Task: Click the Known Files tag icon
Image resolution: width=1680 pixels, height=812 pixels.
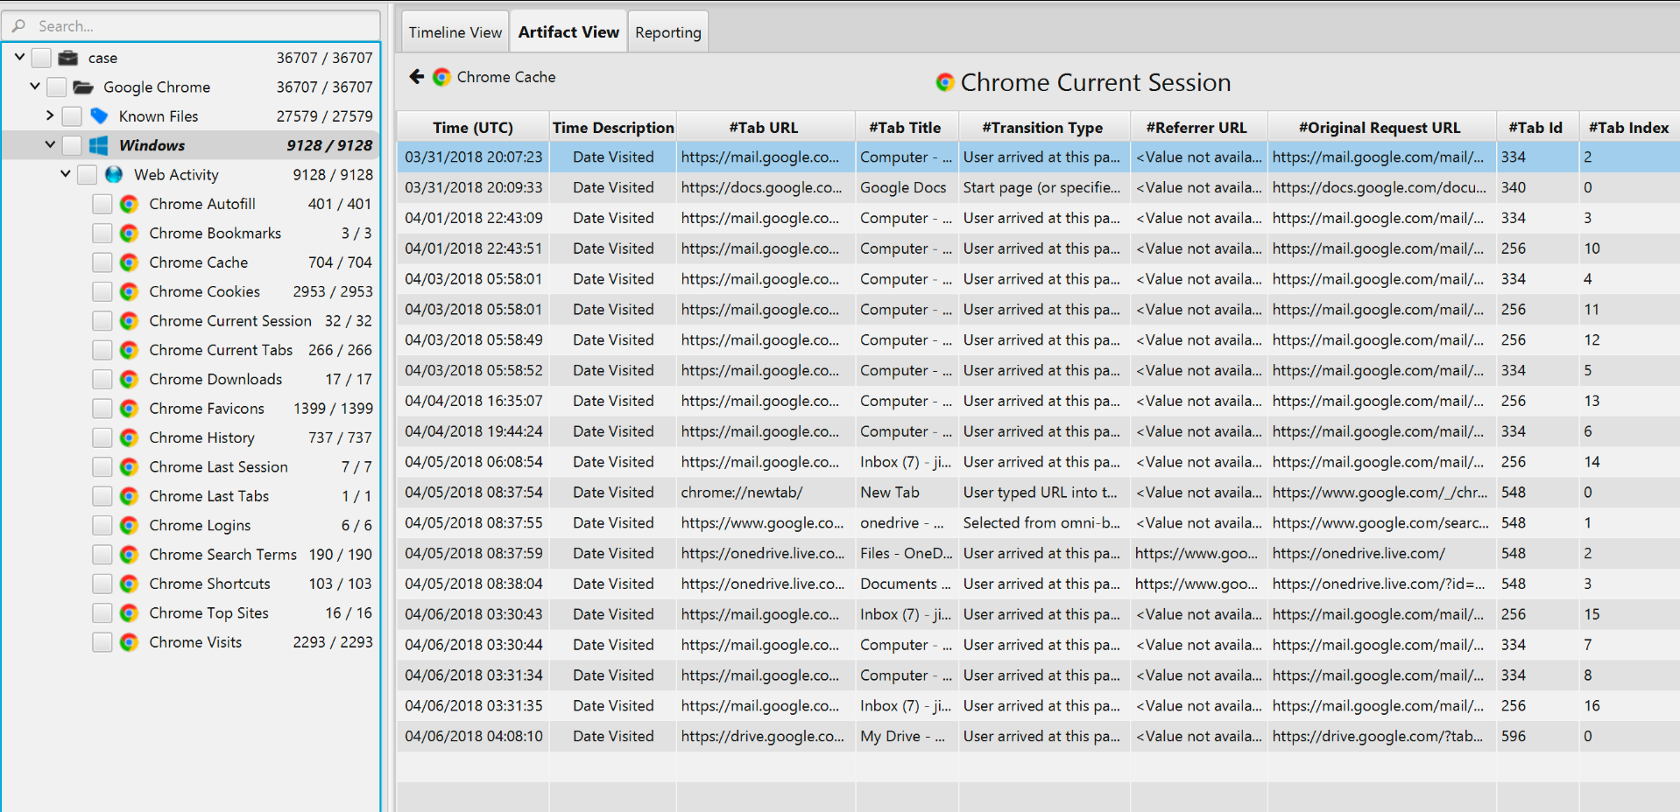Action: click(99, 116)
